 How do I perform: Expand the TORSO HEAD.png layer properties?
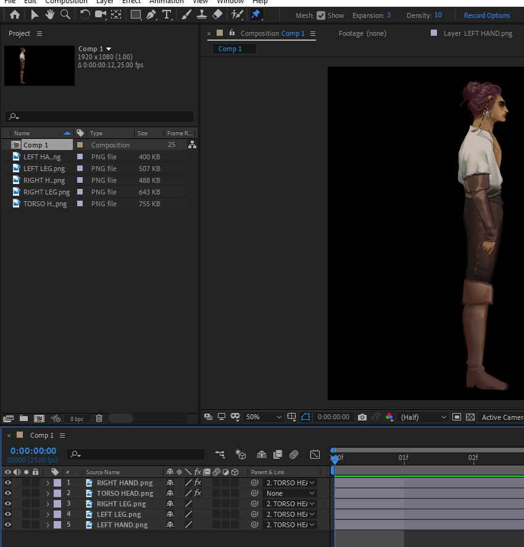click(48, 493)
